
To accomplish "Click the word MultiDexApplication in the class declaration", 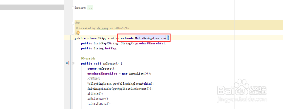I will pos(150,38).
